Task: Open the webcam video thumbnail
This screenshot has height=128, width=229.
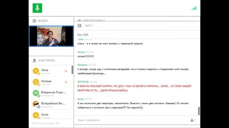Action: point(51,36)
